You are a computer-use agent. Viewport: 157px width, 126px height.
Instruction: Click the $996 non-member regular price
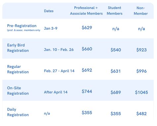point(141,71)
